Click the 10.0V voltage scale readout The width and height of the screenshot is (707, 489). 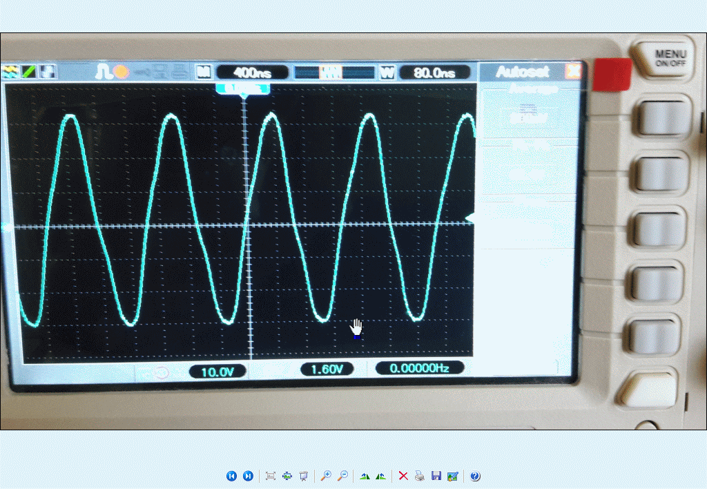click(217, 372)
